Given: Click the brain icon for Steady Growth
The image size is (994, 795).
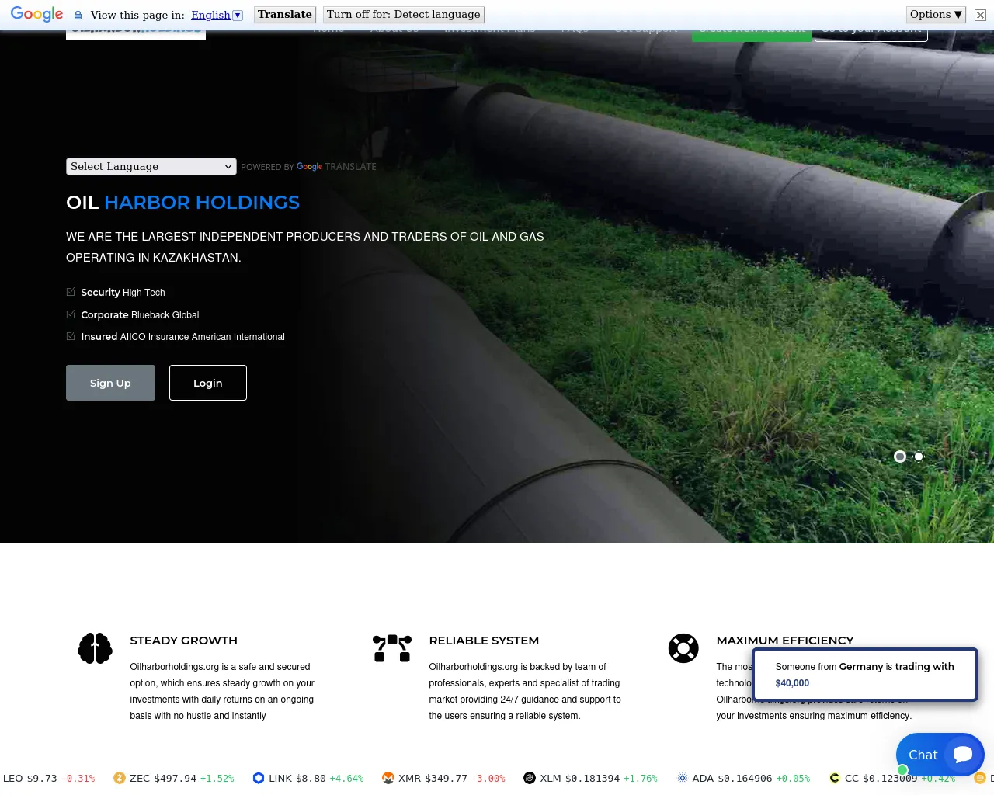Looking at the screenshot, I should pos(96,648).
